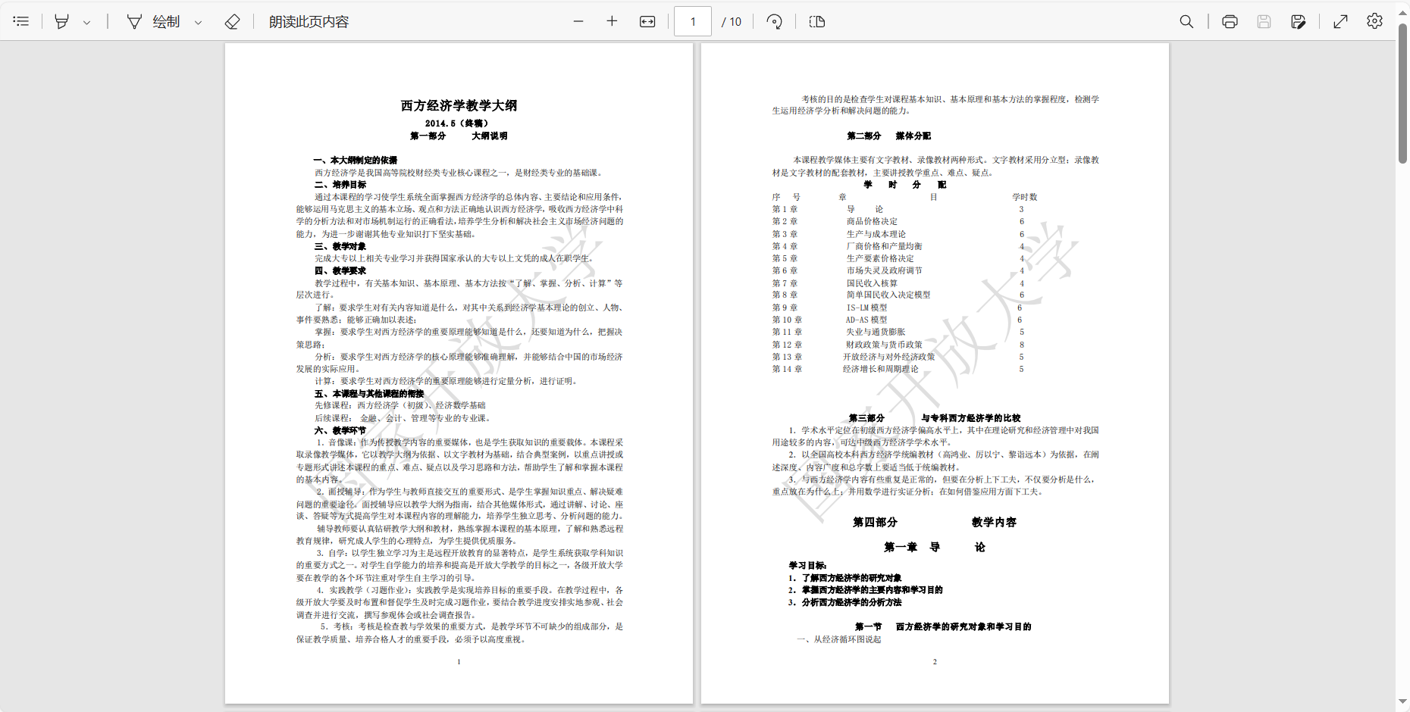Open the table of contents sidebar
The height and width of the screenshot is (712, 1410).
tap(21, 21)
